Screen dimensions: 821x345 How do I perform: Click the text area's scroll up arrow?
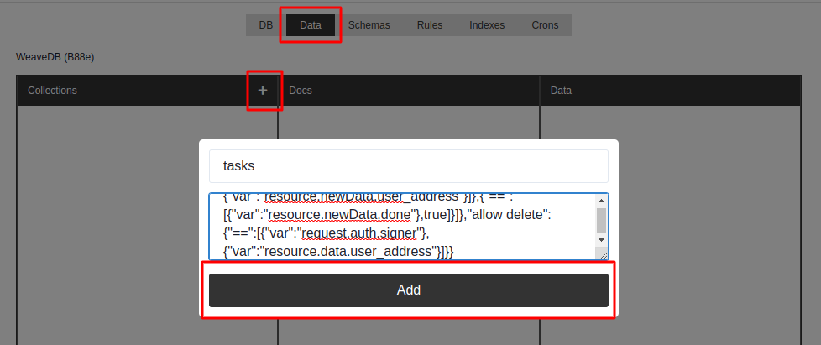click(x=601, y=201)
